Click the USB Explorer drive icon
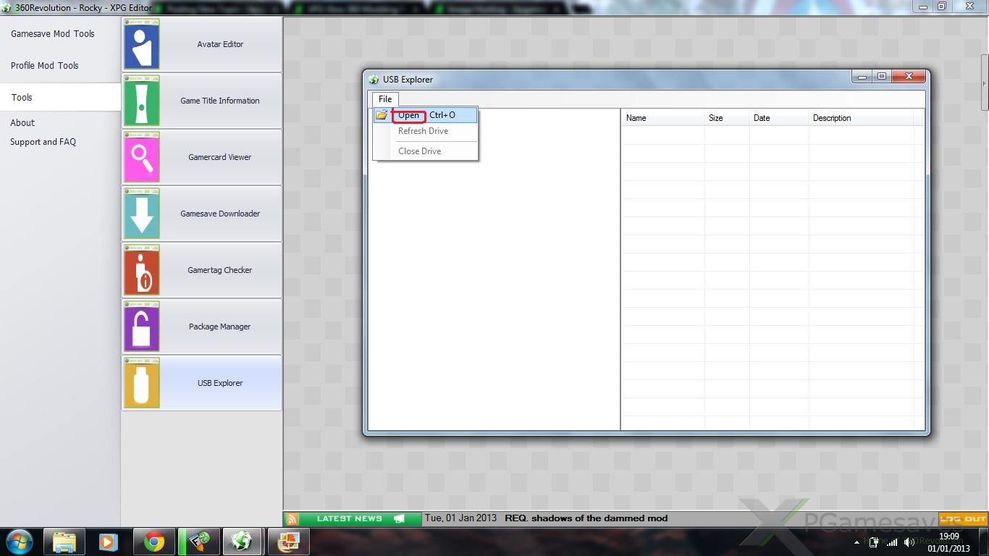This screenshot has width=989, height=556. tap(142, 383)
